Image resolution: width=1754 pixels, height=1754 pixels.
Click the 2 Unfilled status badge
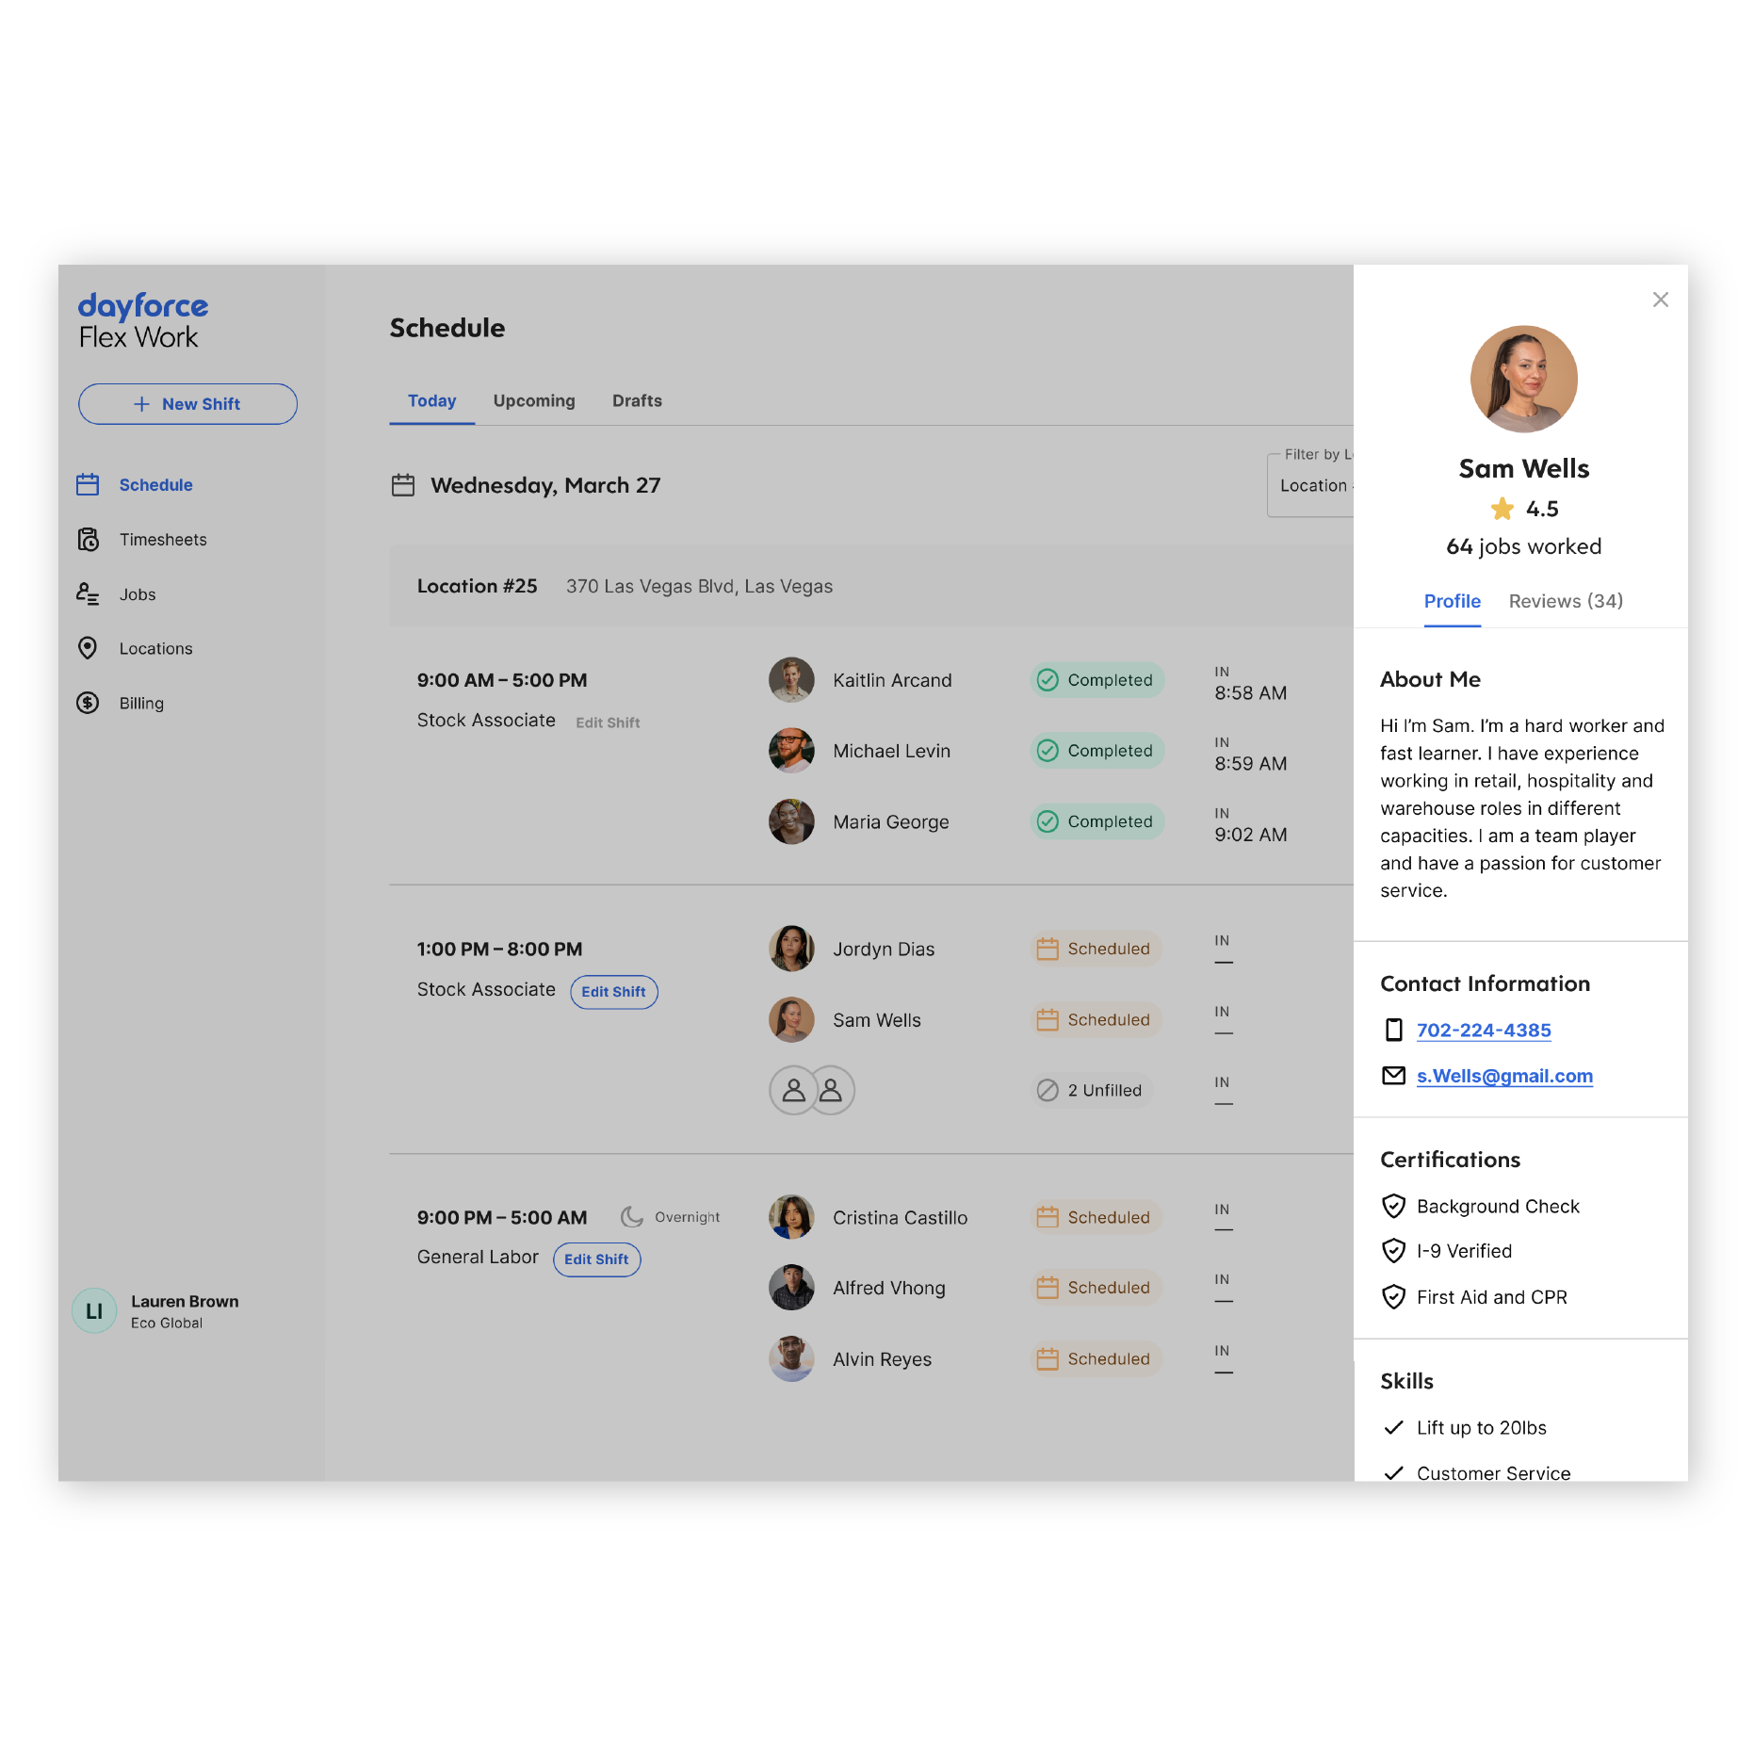tap(1091, 1091)
